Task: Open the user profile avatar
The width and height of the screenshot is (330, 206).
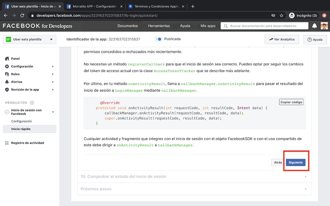Action: tap(324, 26)
